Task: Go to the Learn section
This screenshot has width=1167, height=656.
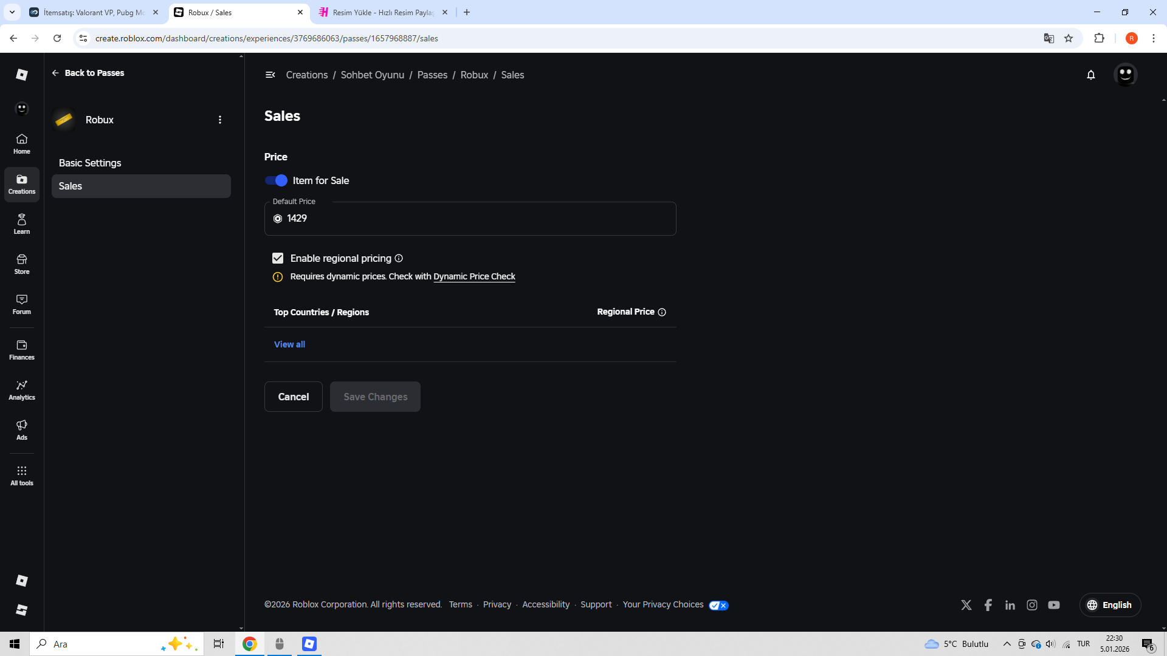Action: click(22, 224)
